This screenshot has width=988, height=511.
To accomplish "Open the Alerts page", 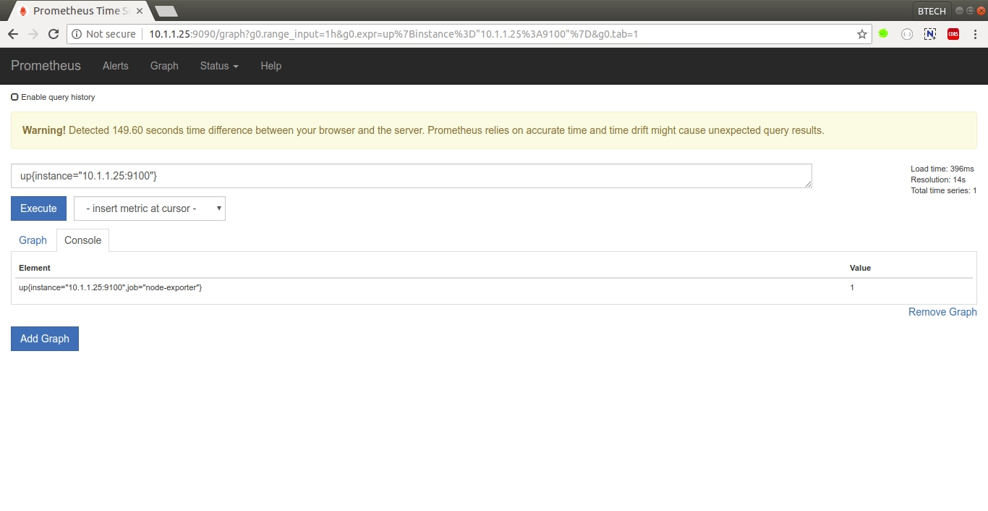I will point(116,66).
